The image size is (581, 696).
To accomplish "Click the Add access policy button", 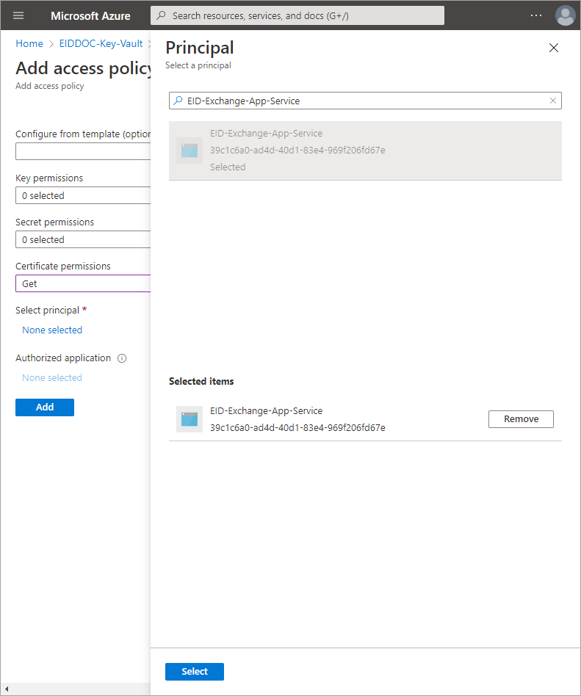I will (x=45, y=407).
